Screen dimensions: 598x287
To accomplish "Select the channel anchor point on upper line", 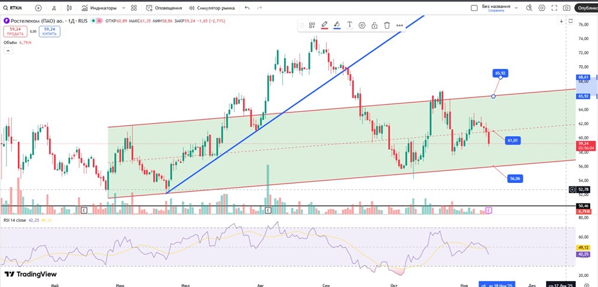I will coord(493,96).
